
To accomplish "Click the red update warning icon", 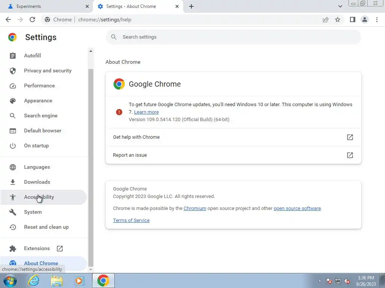I will tap(119, 112).
